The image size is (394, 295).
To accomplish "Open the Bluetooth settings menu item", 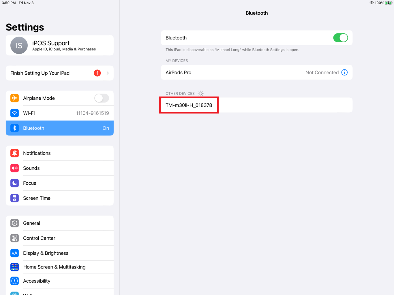I will pyautogui.click(x=60, y=128).
